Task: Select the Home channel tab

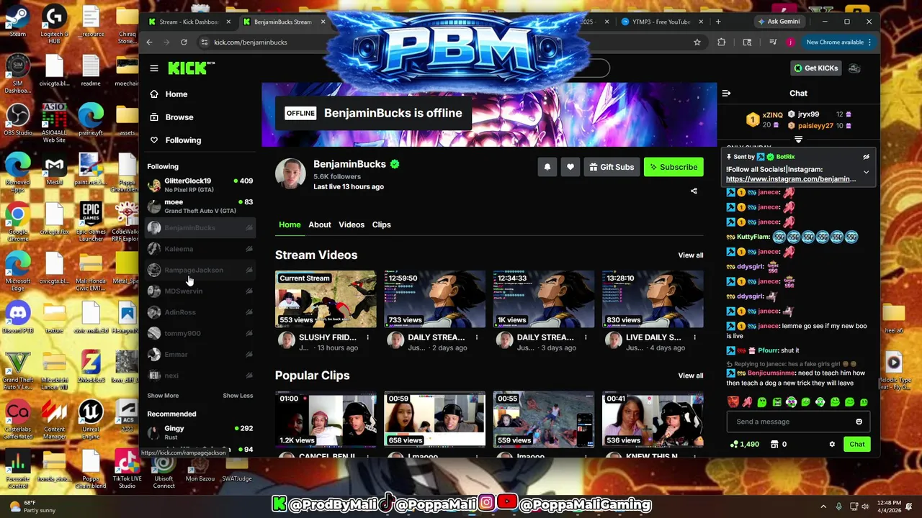Action: [x=290, y=225]
